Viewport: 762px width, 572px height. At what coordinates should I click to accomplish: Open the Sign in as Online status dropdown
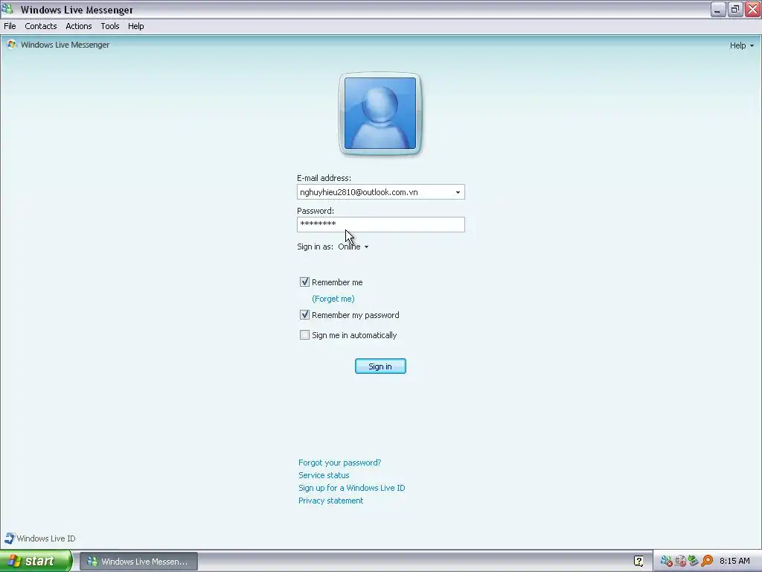click(x=353, y=247)
